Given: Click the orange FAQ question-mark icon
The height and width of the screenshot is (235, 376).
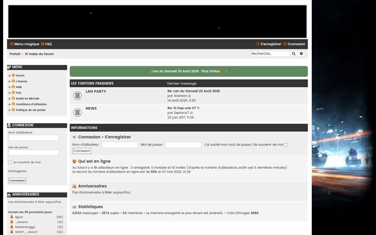Looking at the screenshot, I should point(43,44).
